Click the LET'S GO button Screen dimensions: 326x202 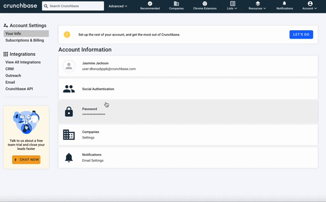point(301,35)
